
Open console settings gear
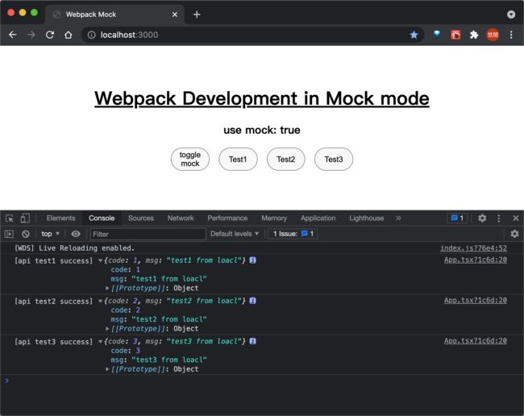[x=514, y=234]
